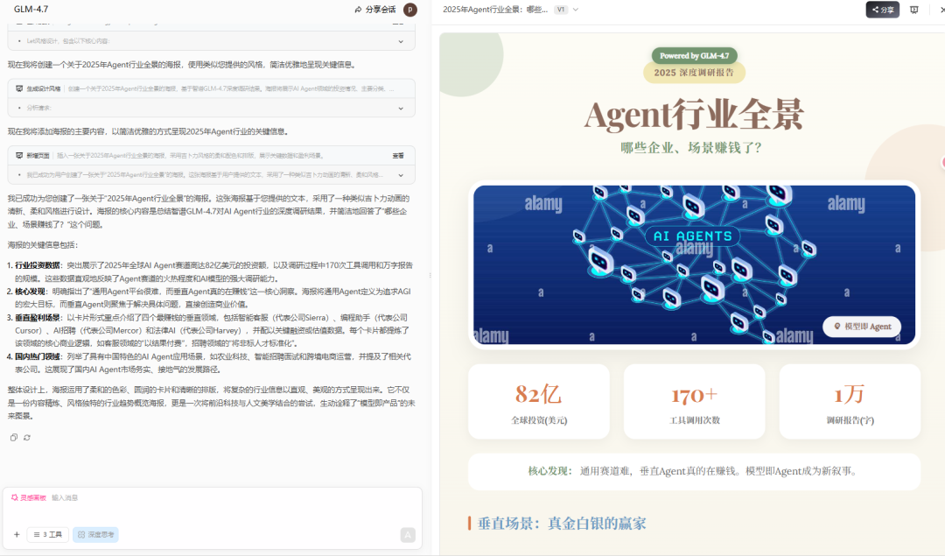Image resolution: width=945 pixels, height=556 pixels.
Task: Click heading '垂直场景:真金白银的赢家'
Action: click(x=562, y=524)
